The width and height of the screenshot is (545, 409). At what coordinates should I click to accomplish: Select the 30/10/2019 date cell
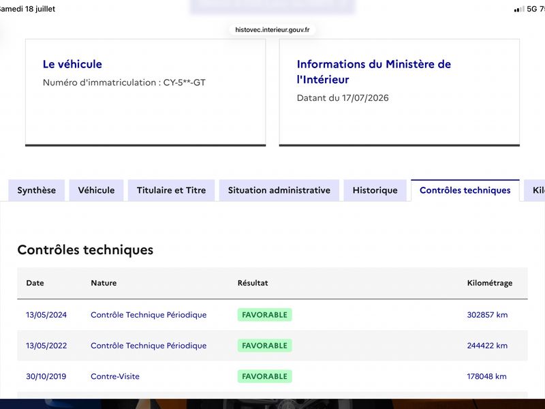(x=46, y=376)
